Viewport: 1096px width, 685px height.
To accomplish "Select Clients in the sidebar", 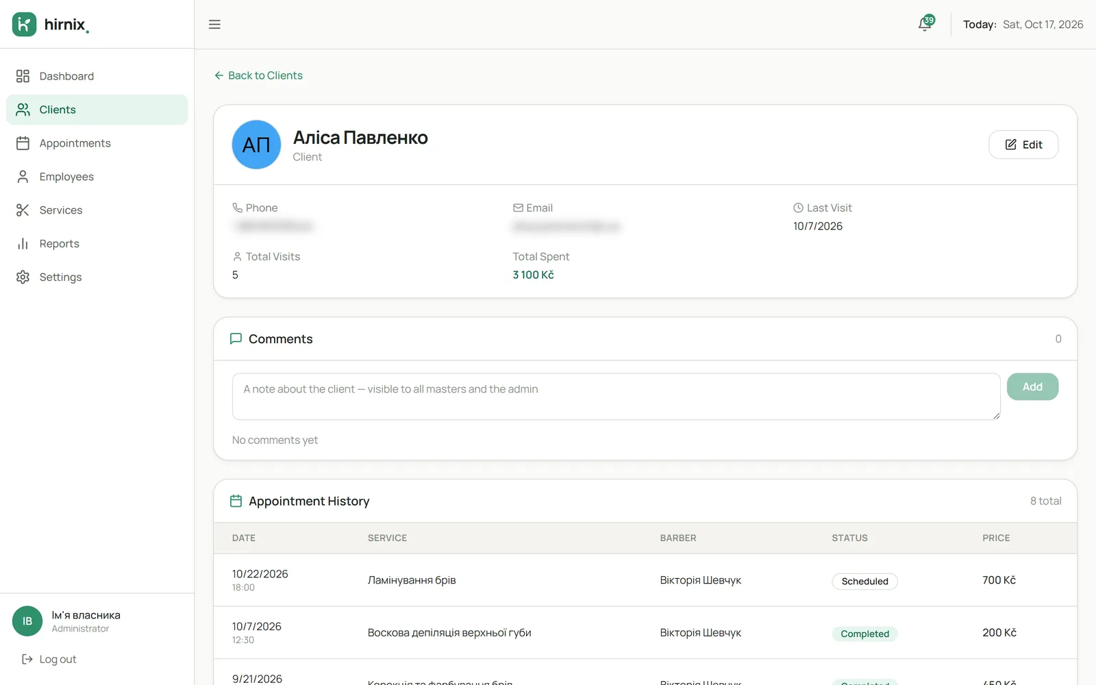I will pos(97,110).
